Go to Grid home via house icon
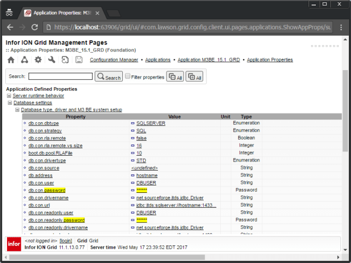Viewport: 351px width, 263px height. point(11,60)
